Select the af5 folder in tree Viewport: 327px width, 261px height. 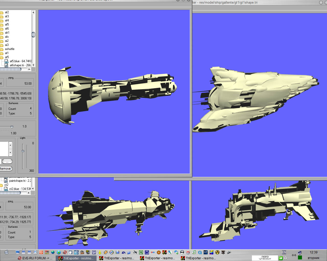pyautogui.click(x=7, y=24)
